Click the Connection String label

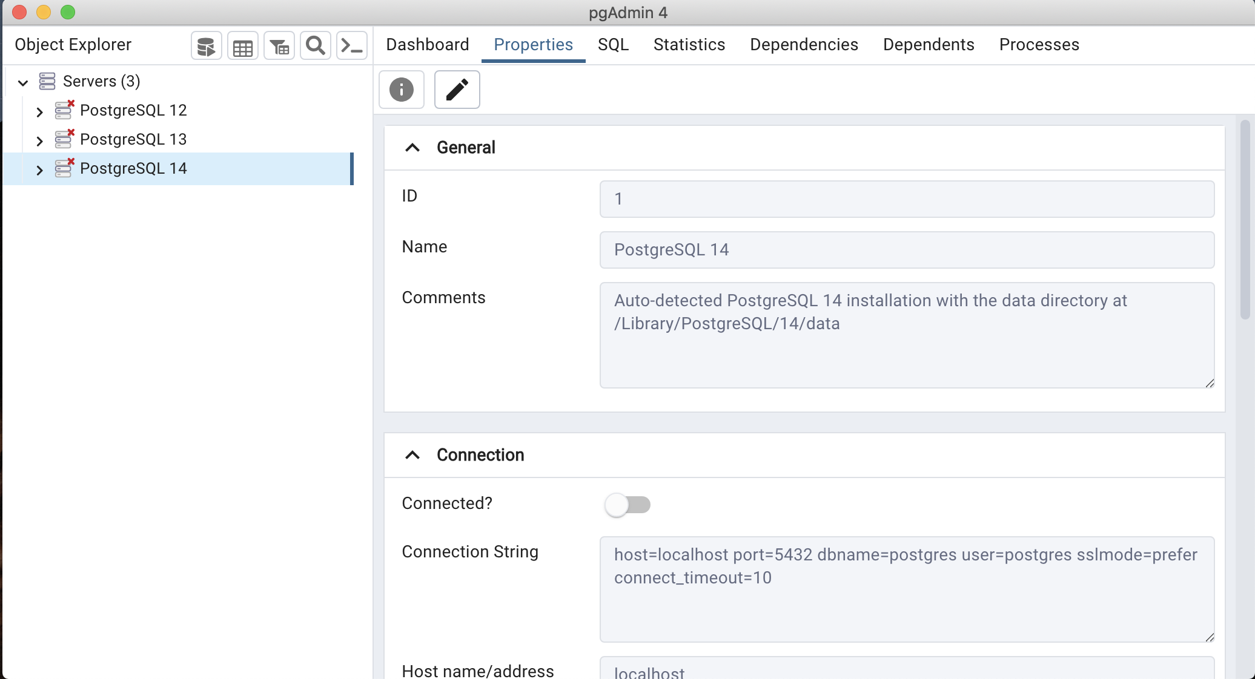470,552
